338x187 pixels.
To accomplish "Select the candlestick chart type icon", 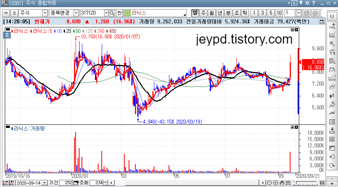I will (x=332, y=96).
